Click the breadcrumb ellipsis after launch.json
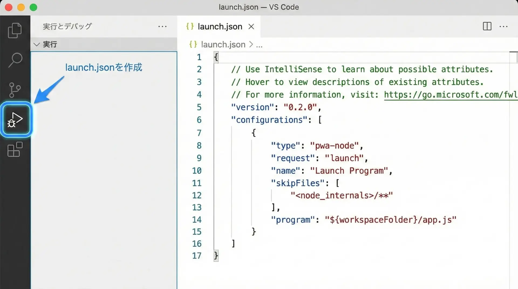The height and width of the screenshot is (289, 518). click(x=259, y=45)
